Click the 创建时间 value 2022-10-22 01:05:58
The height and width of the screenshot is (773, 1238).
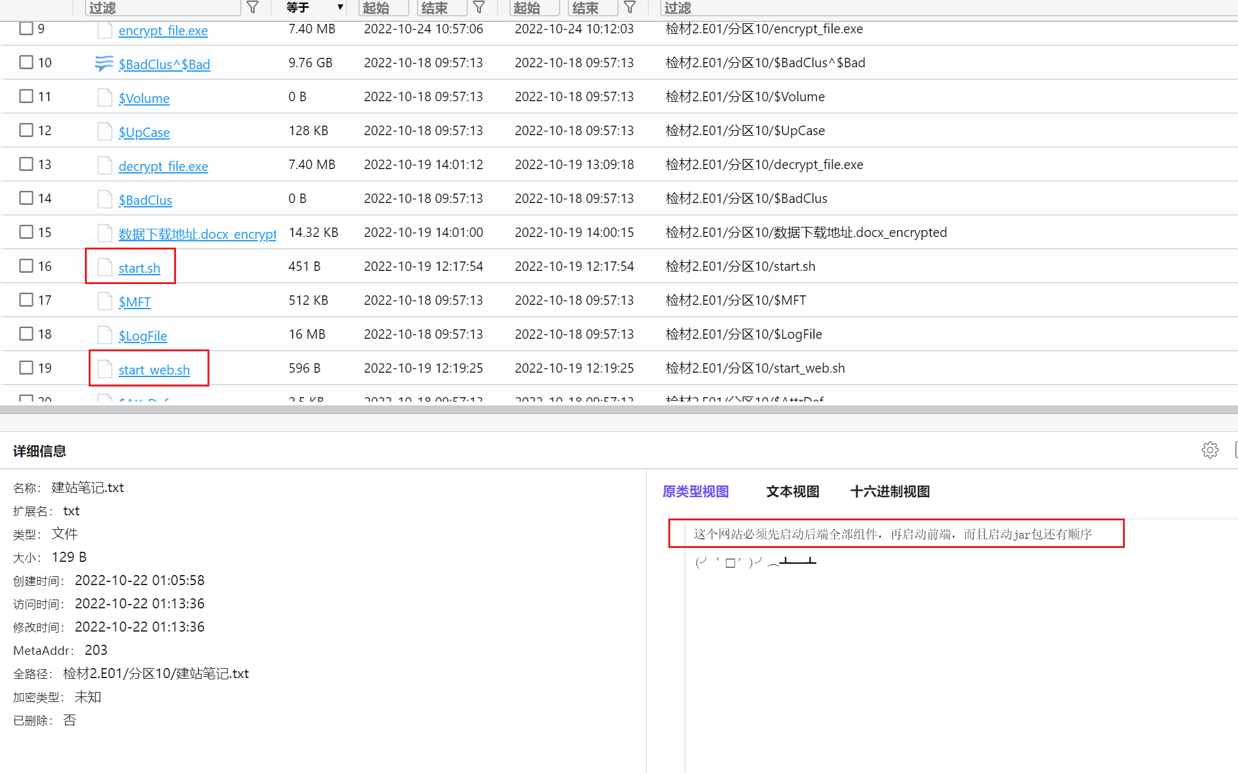(x=140, y=580)
